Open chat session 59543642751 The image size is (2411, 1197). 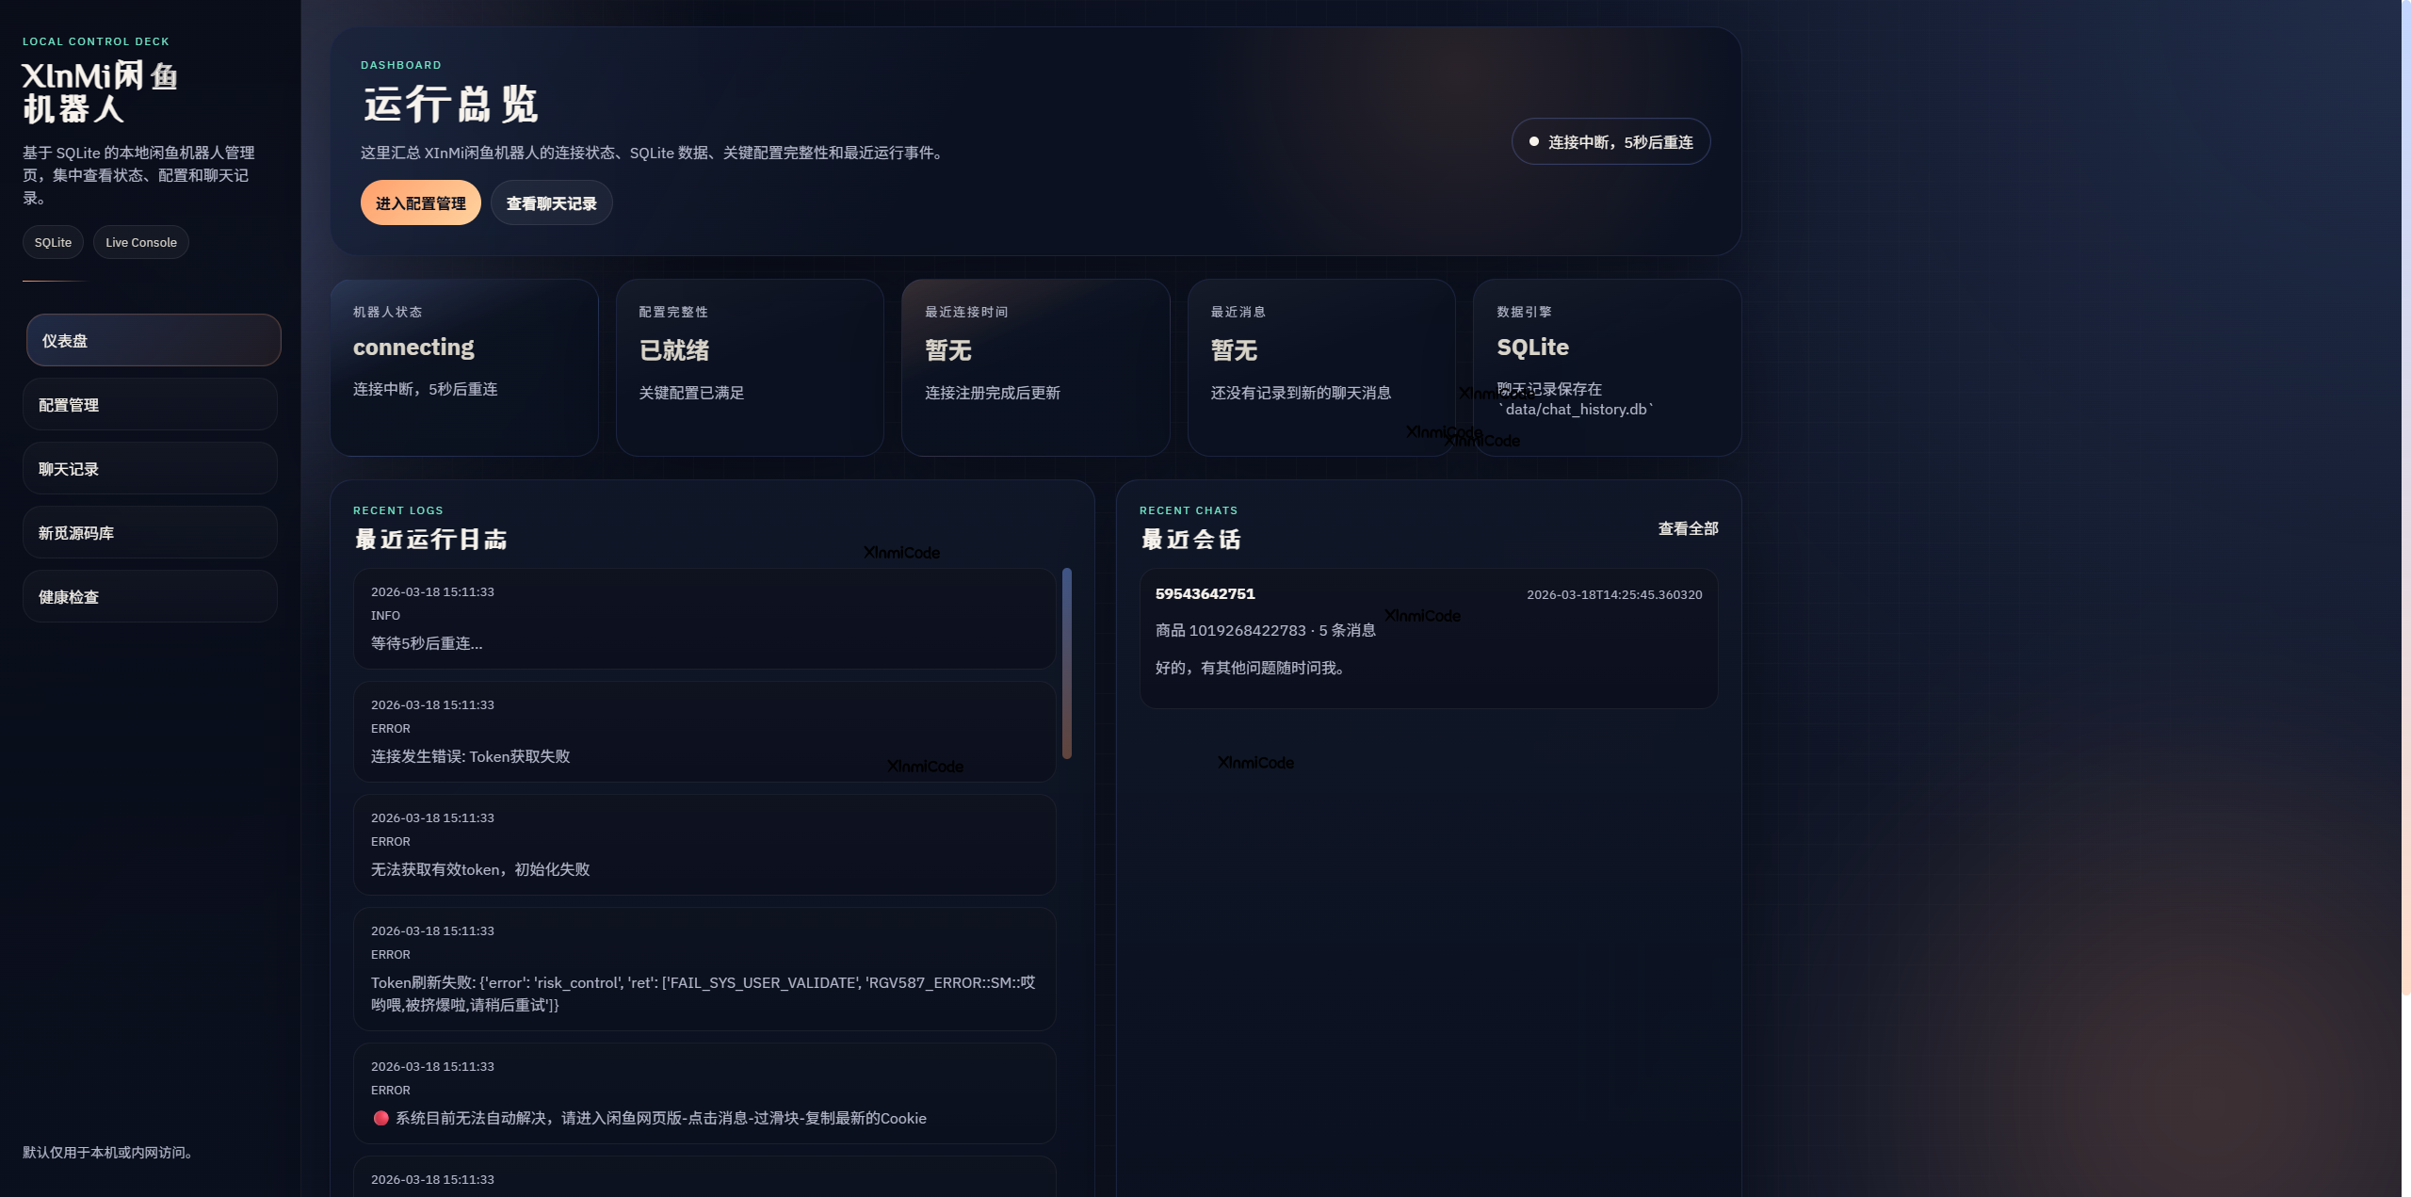point(1428,639)
